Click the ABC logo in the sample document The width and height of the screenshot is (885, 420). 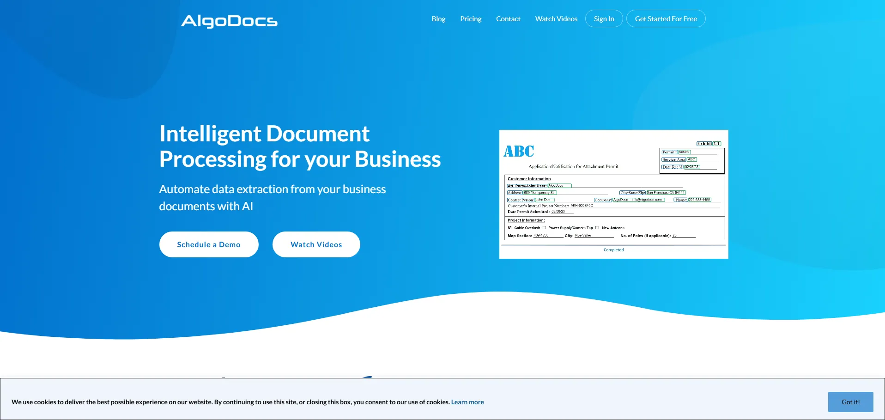point(519,152)
